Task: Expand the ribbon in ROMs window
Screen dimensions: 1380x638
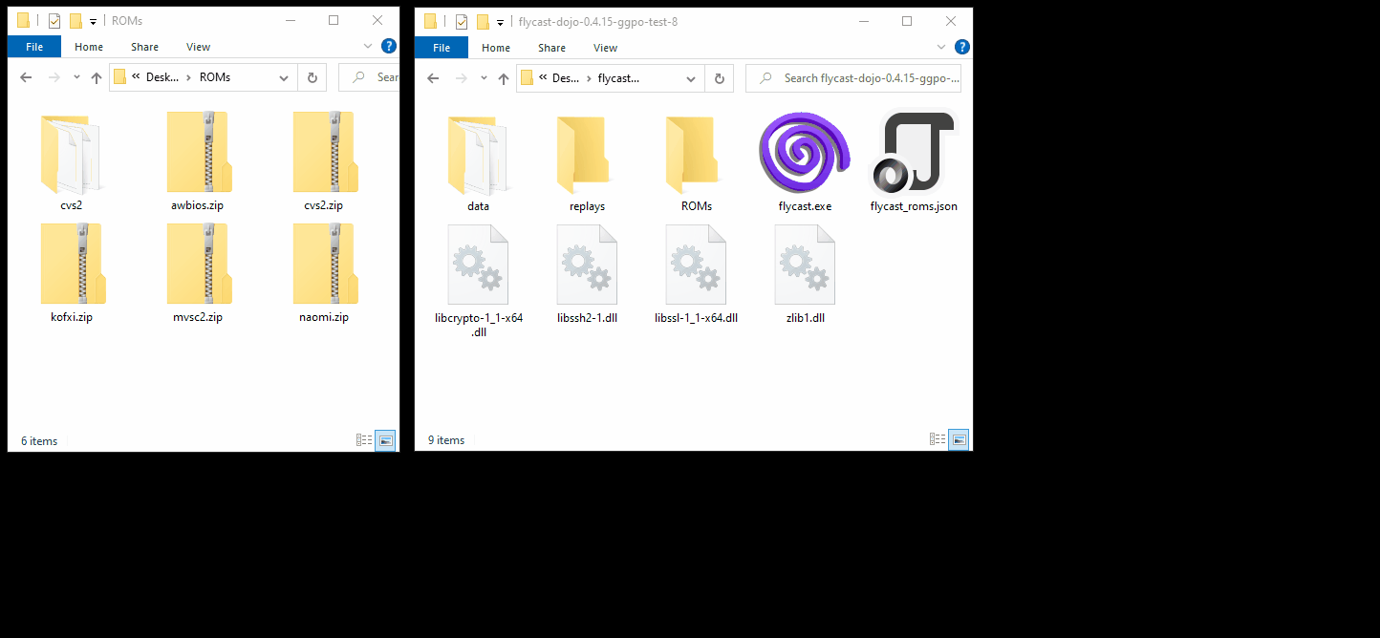Action: pyautogui.click(x=369, y=46)
